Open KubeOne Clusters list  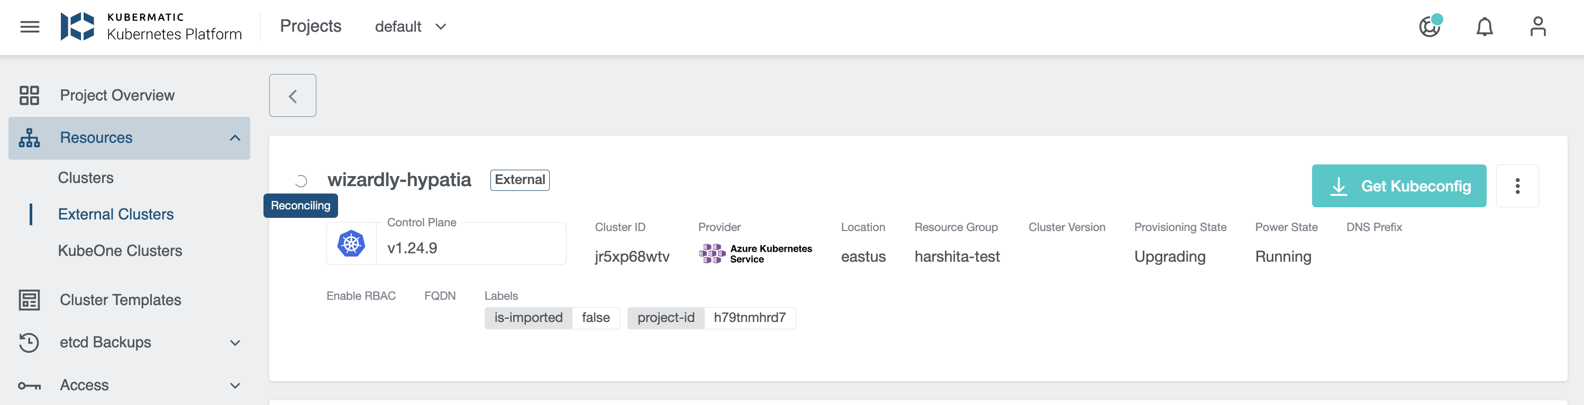tap(120, 251)
